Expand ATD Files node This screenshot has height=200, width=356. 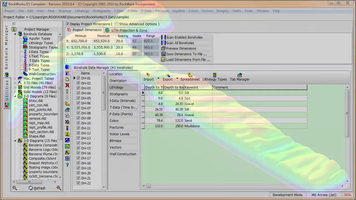tap(15, 83)
